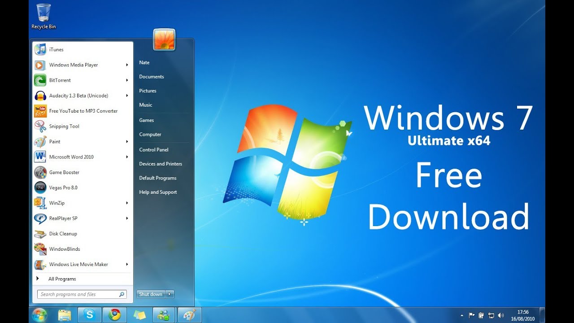
Task: Start the Game Booster icon
Action: click(x=40, y=172)
